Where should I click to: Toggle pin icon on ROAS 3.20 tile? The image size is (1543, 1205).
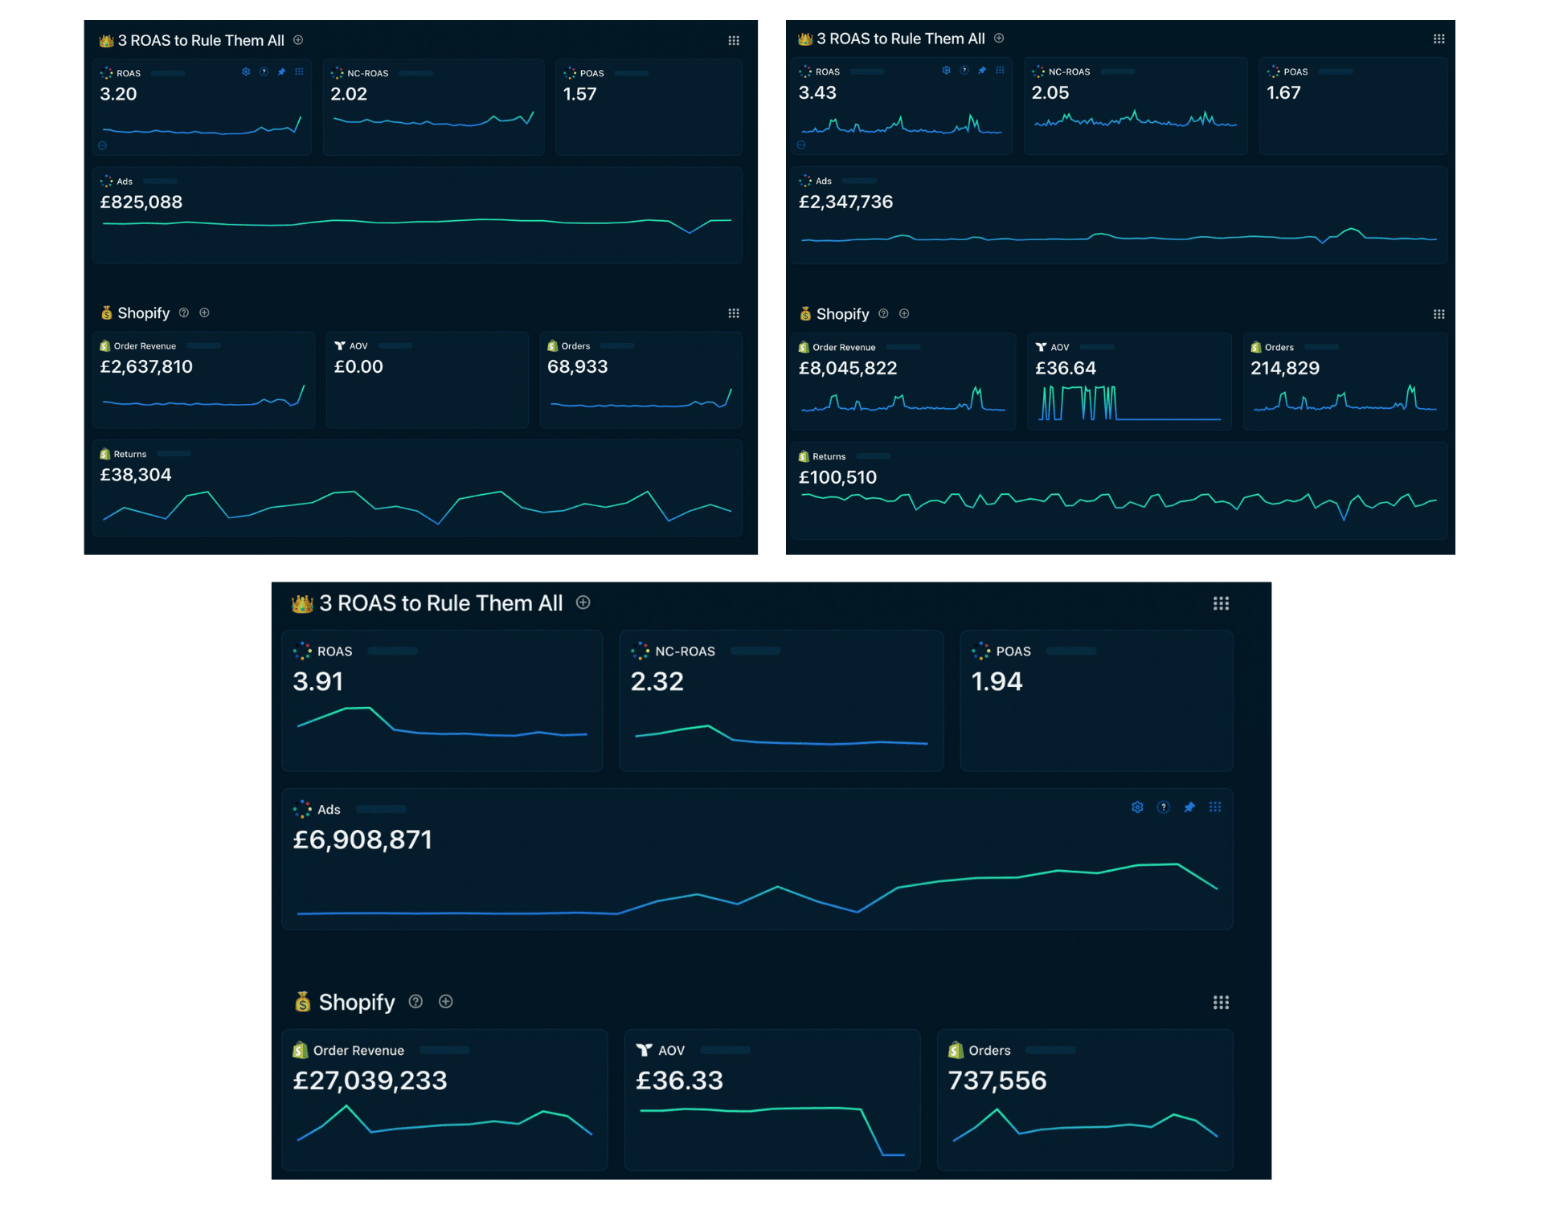click(x=281, y=71)
